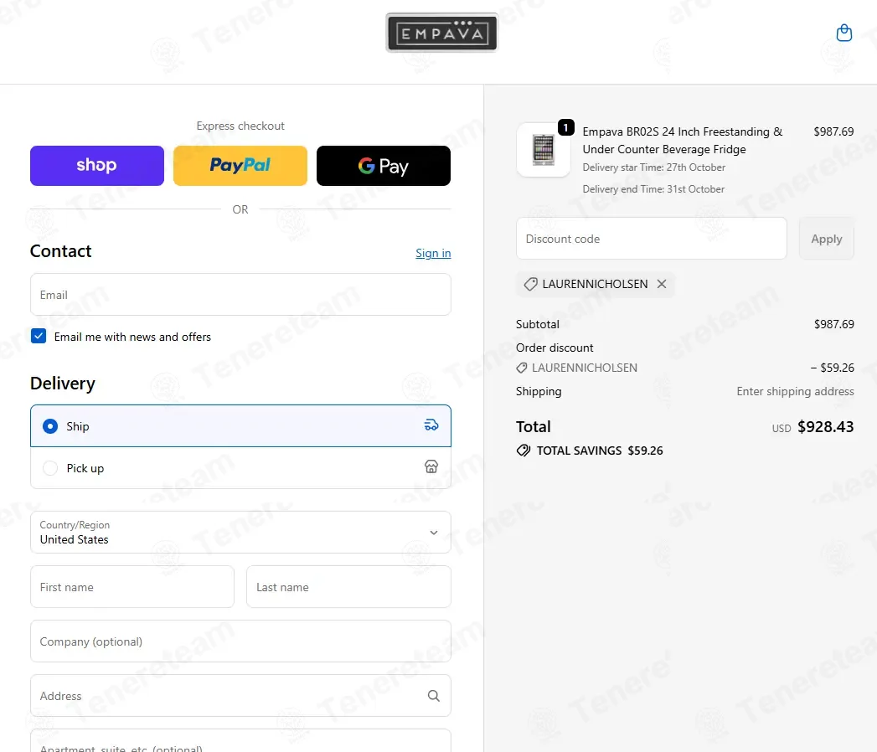This screenshot has width=877, height=752.
Task: Click 'Enter shipping address' text
Action: pos(795,391)
